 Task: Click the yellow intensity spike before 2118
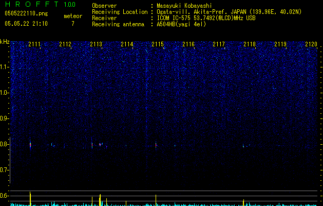(x=243, y=202)
